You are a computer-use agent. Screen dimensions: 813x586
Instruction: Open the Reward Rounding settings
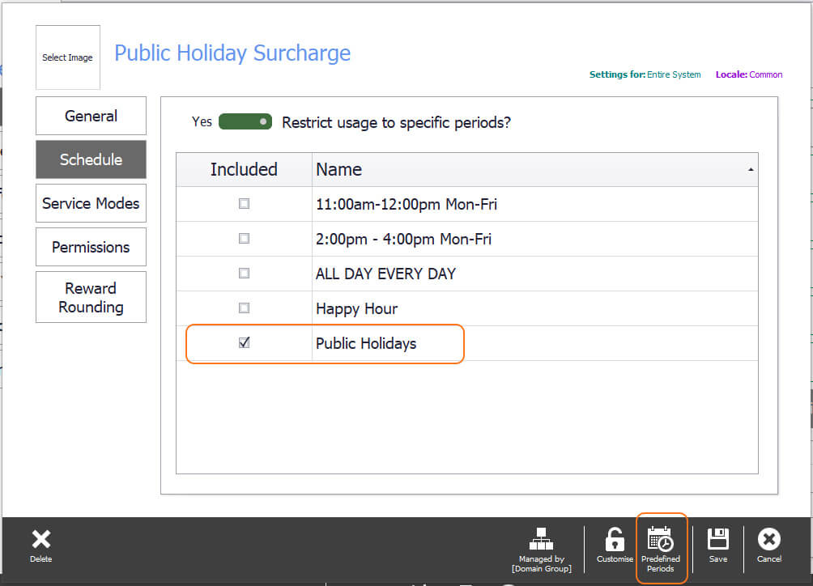pyautogui.click(x=90, y=297)
